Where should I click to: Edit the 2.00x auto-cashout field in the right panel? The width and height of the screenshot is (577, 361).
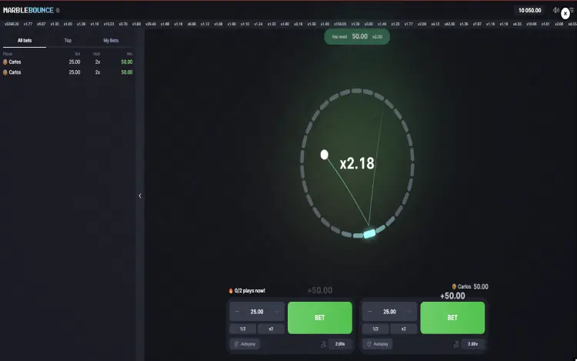[472, 344]
